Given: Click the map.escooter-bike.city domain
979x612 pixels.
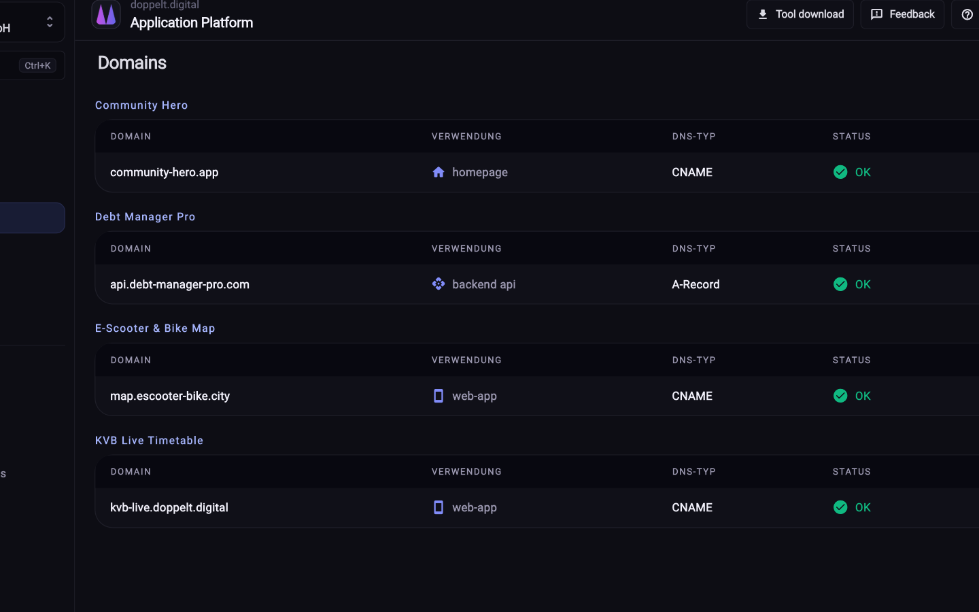Looking at the screenshot, I should tap(170, 396).
